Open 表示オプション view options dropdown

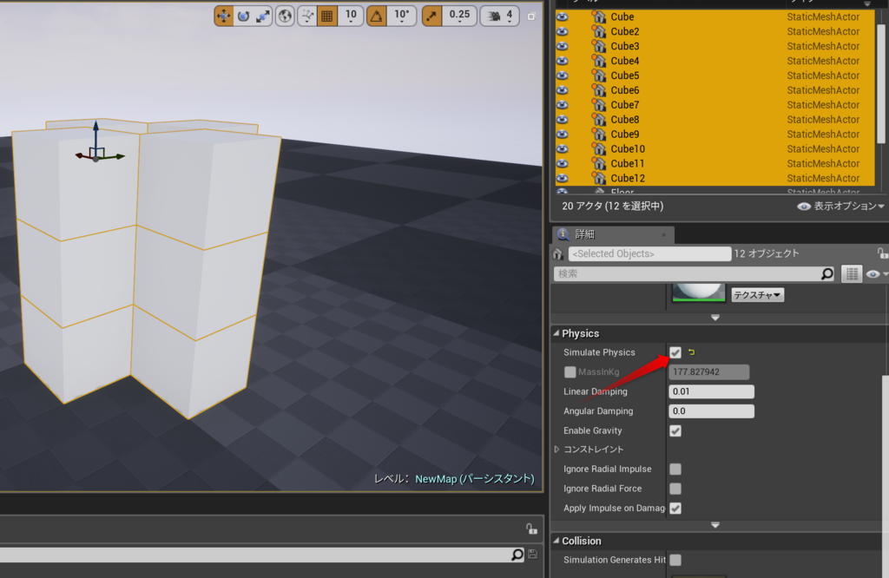pos(841,207)
